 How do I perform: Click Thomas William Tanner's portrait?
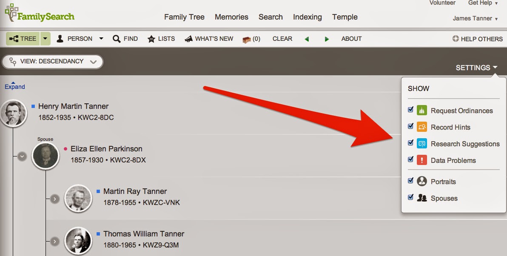[x=78, y=241]
